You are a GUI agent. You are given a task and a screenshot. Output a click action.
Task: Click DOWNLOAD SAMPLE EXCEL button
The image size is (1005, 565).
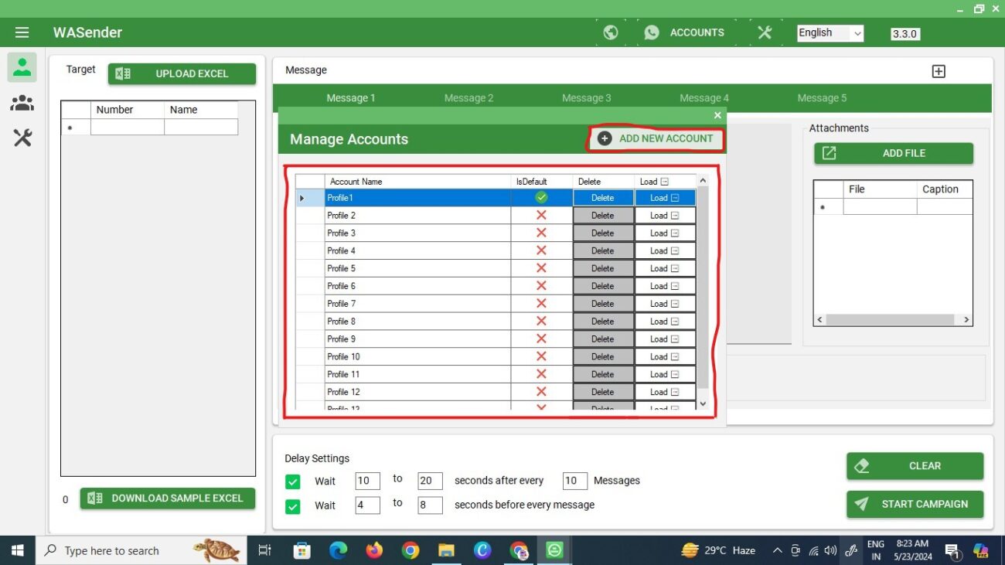click(168, 499)
